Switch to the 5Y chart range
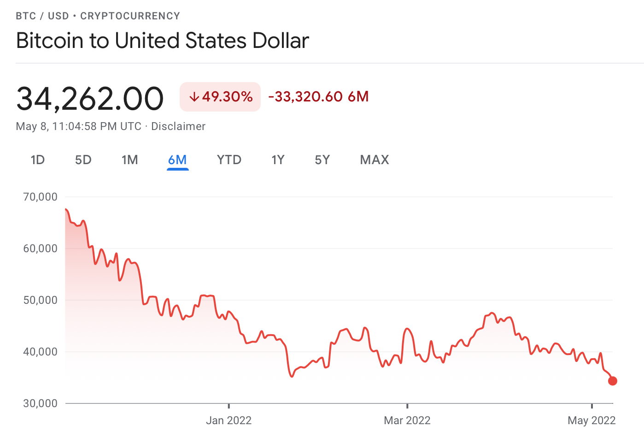 coord(322,160)
